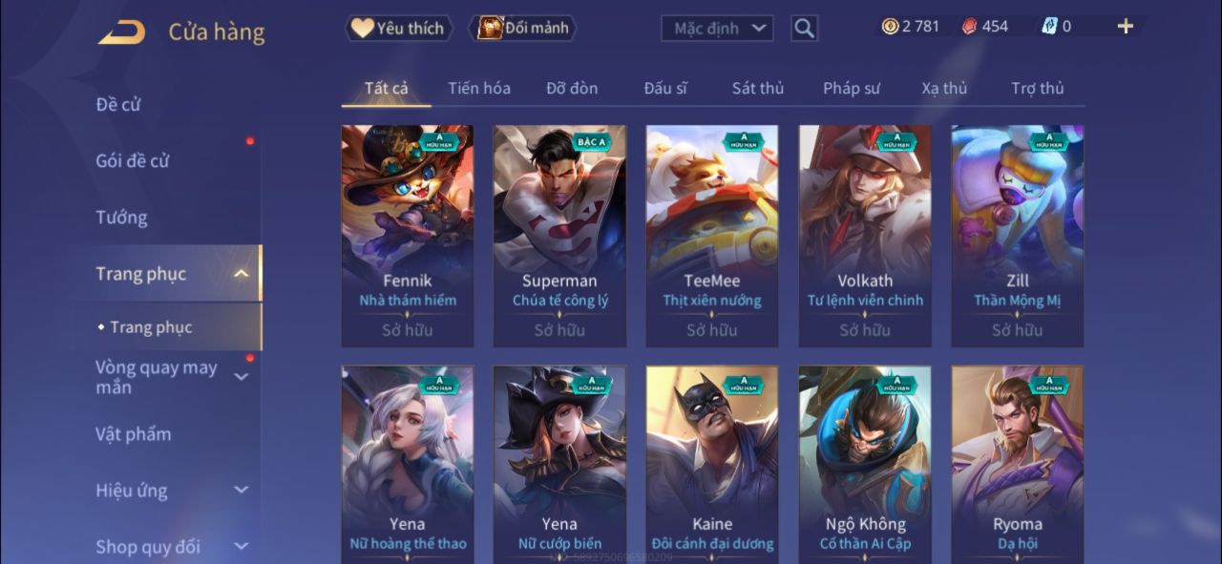
Task: Select the Tiến hóa filter tab
Action: [x=479, y=88]
